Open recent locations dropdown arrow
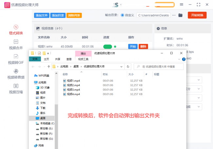The image size is (213, 149). click(44, 67)
